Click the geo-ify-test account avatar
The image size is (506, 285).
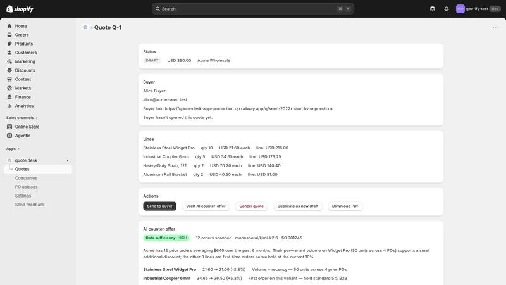pos(460,9)
